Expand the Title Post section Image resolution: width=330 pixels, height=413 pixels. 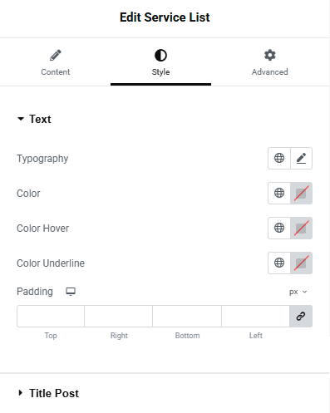click(48, 393)
